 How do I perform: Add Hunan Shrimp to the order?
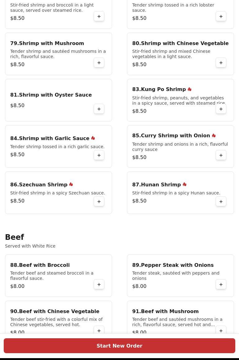tap(221, 202)
